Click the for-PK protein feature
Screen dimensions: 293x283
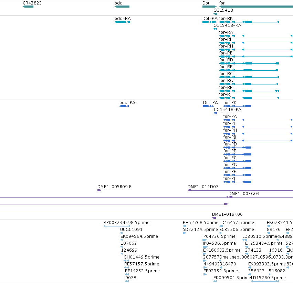coord(237,106)
